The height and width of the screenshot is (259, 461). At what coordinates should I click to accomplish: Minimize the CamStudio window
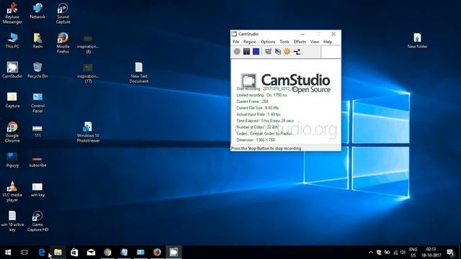(x=303, y=34)
